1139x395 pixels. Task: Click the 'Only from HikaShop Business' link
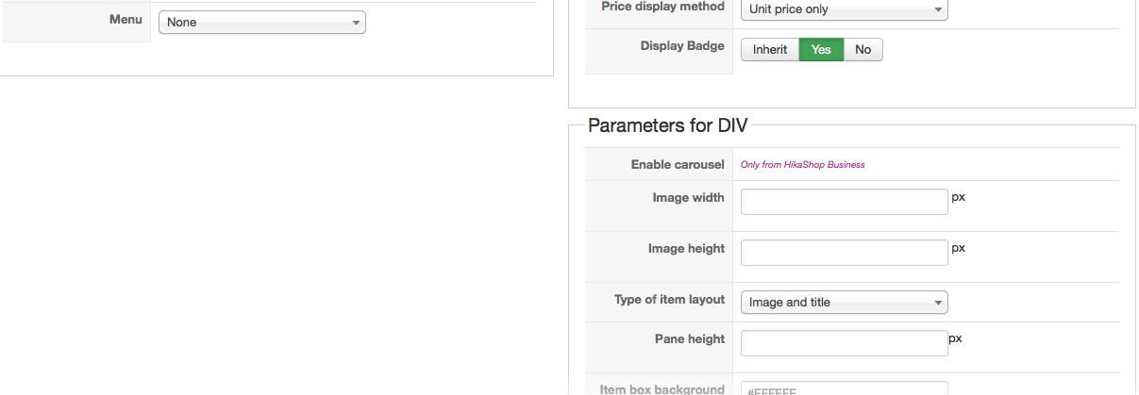tap(802, 165)
